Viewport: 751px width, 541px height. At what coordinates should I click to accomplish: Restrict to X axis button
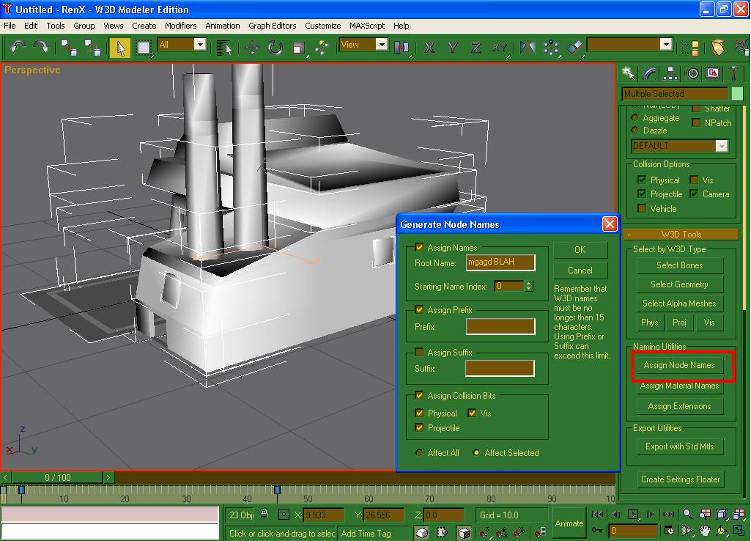tap(429, 48)
